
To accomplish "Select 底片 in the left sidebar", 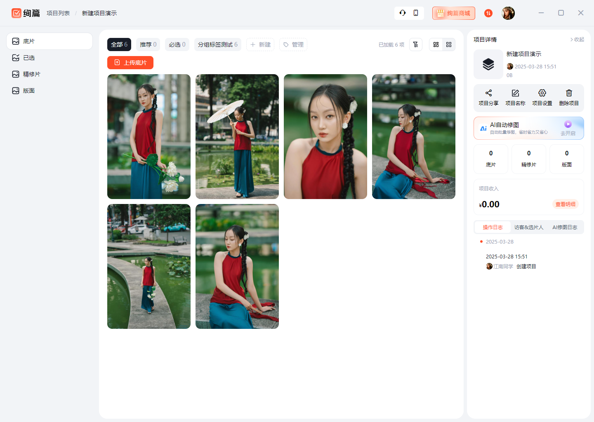I will 49,41.
